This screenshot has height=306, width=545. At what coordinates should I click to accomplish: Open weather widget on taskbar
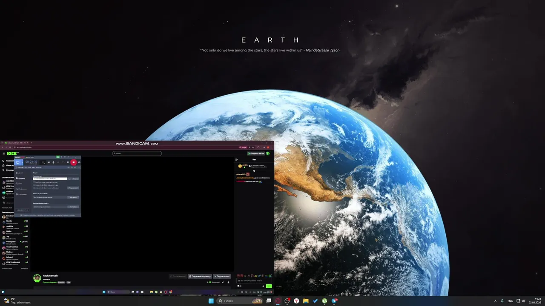pos(17,301)
